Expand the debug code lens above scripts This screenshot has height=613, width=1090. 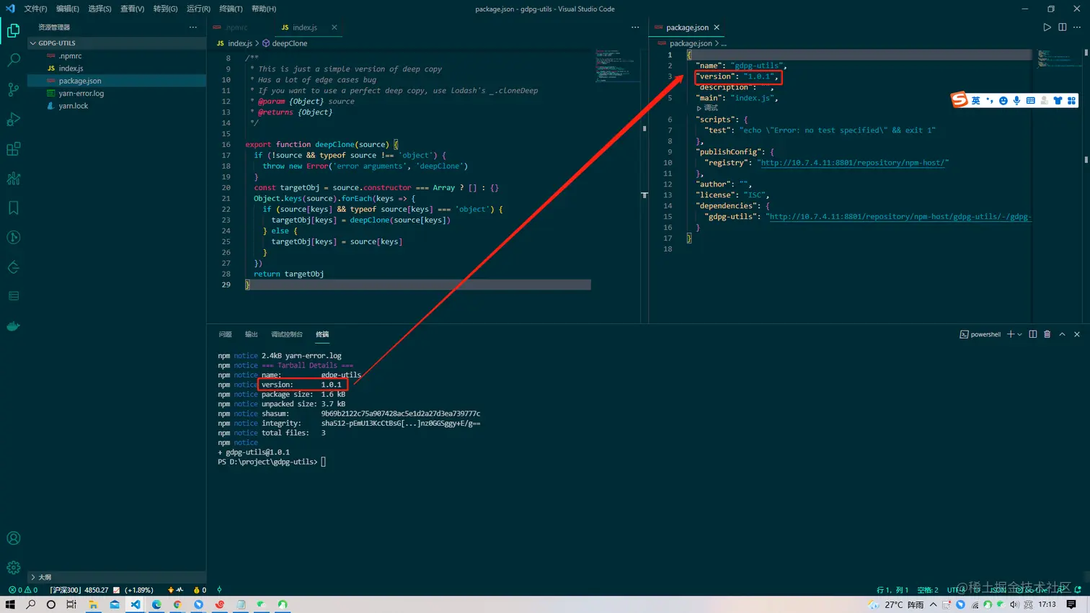pos(707,108)
